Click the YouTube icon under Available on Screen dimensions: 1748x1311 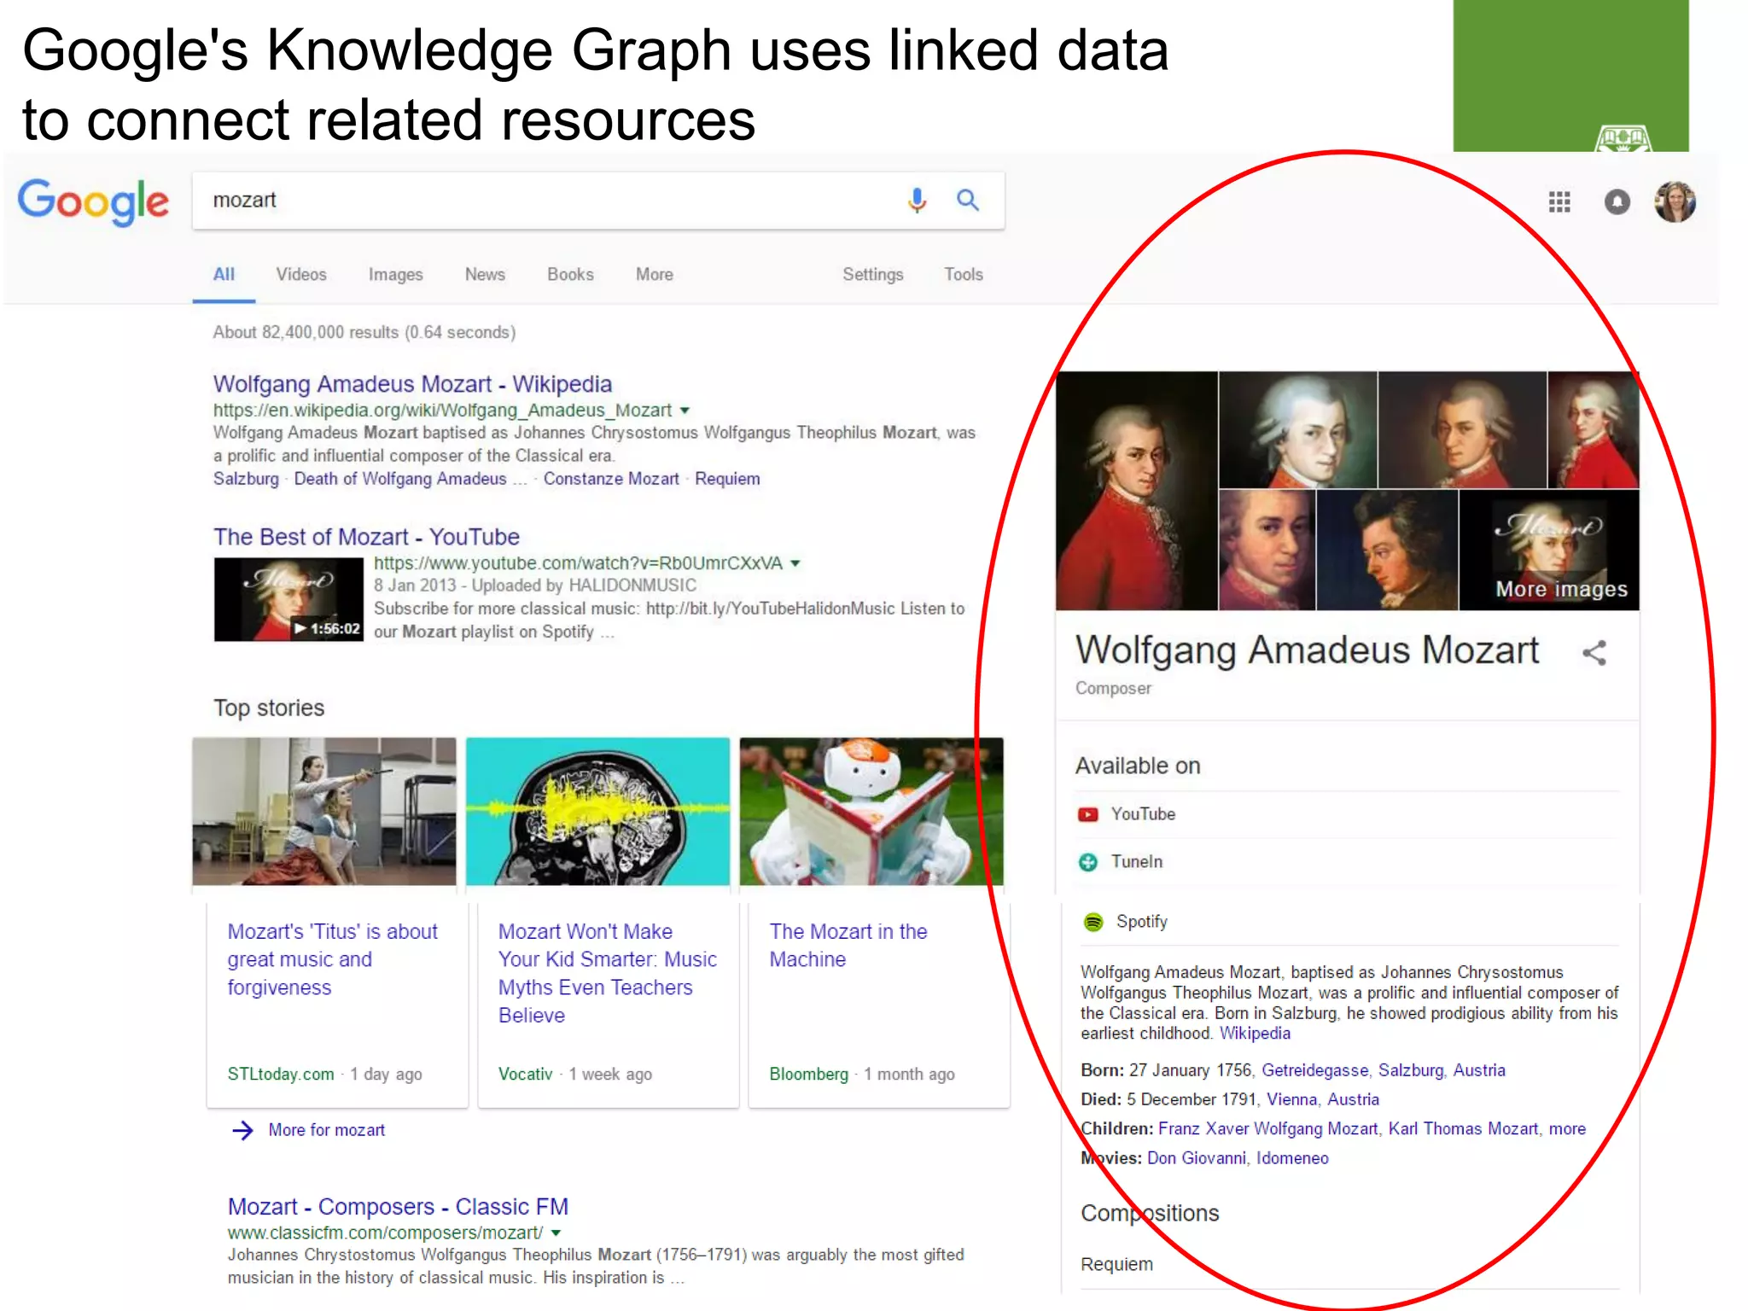coord(1088,814)
